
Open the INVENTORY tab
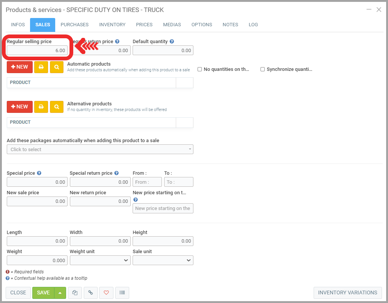click(x=112, y=25)
